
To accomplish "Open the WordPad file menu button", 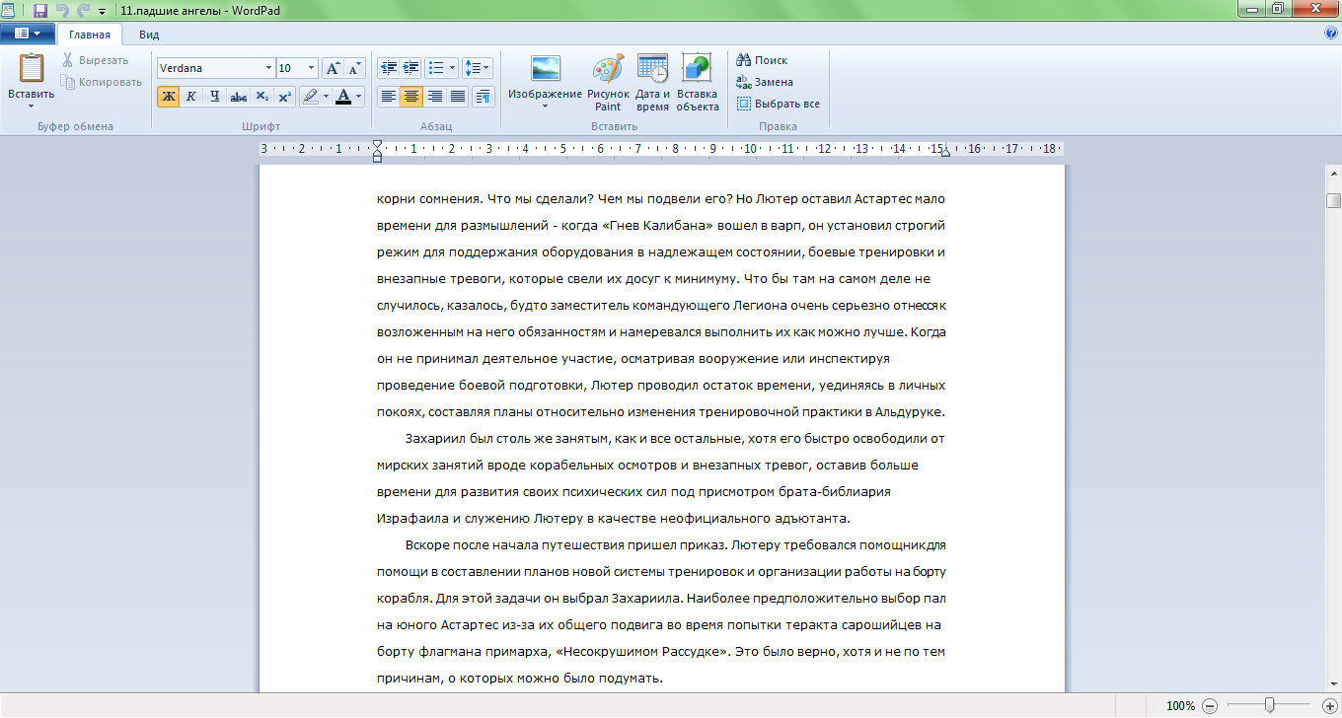I will point(27,34).
